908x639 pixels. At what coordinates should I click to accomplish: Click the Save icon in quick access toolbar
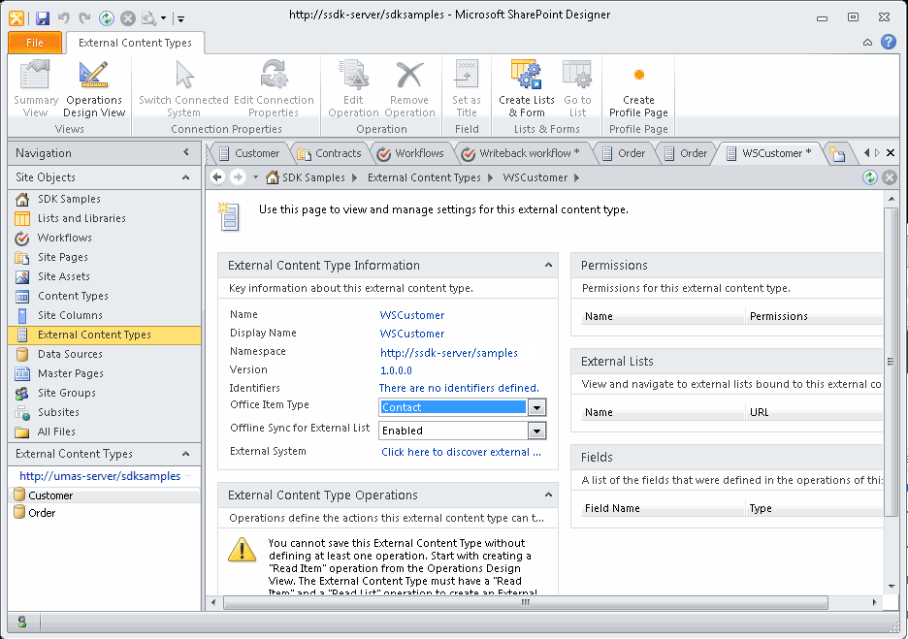[43, 18]
